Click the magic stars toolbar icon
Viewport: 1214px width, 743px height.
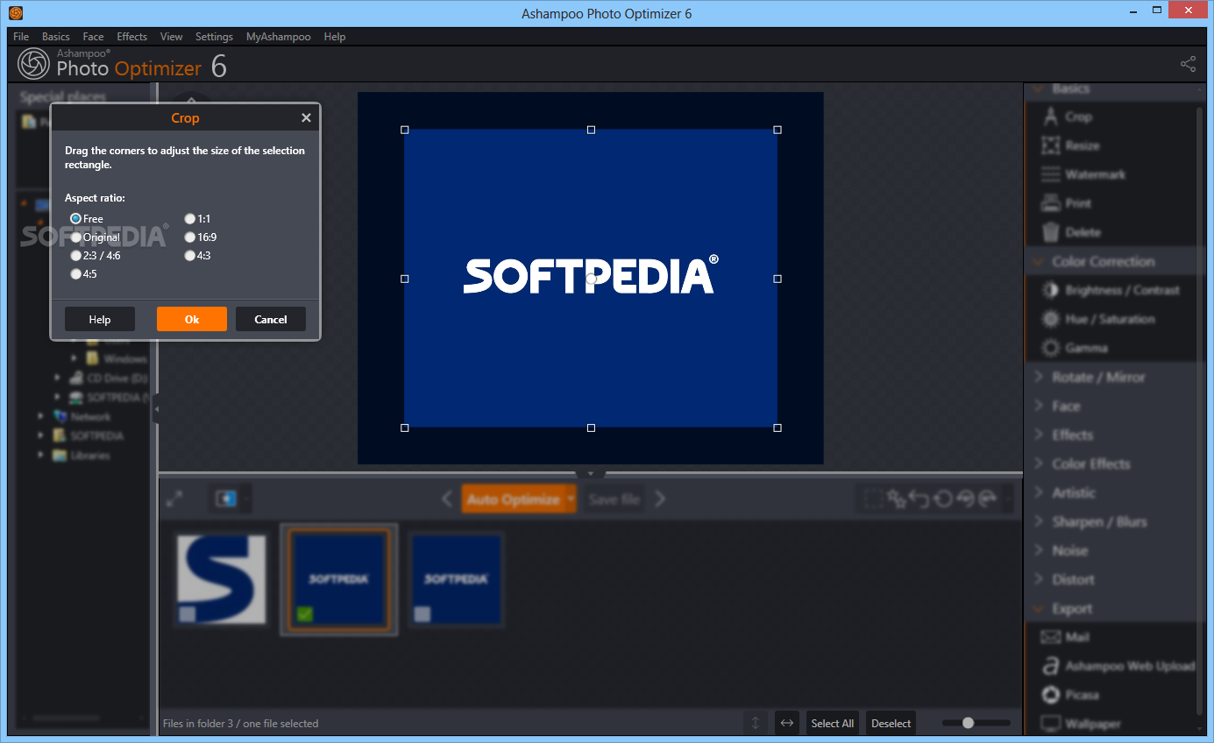point(896,499)
